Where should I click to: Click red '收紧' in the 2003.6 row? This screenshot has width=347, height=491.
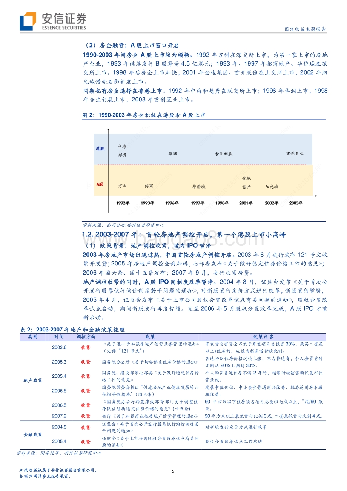(86, 348)
